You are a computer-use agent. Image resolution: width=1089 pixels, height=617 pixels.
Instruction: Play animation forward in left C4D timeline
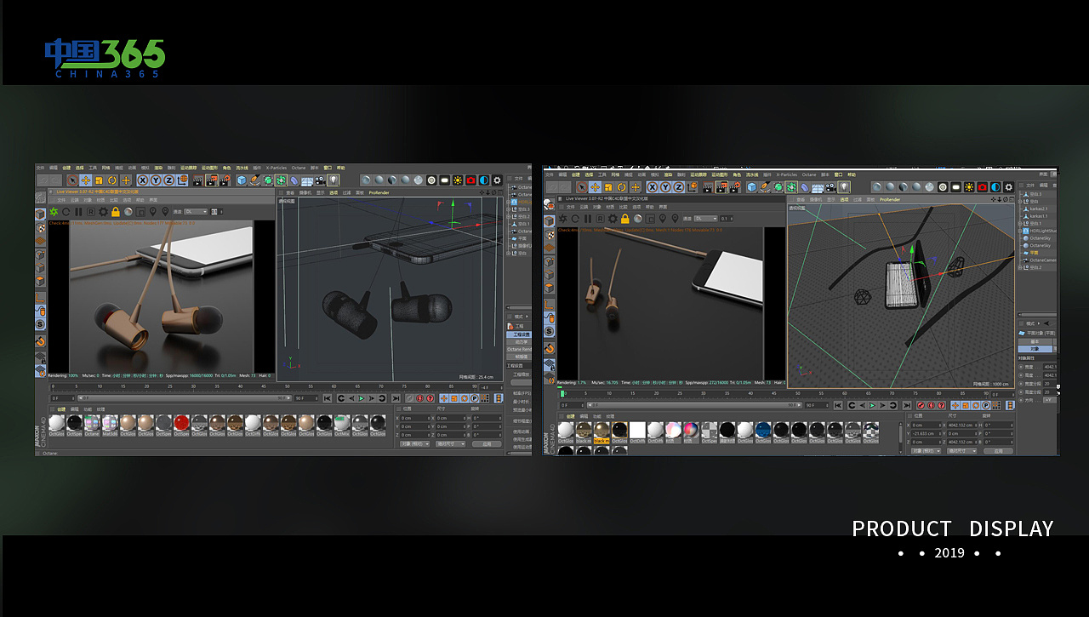[x=362, y=398]
